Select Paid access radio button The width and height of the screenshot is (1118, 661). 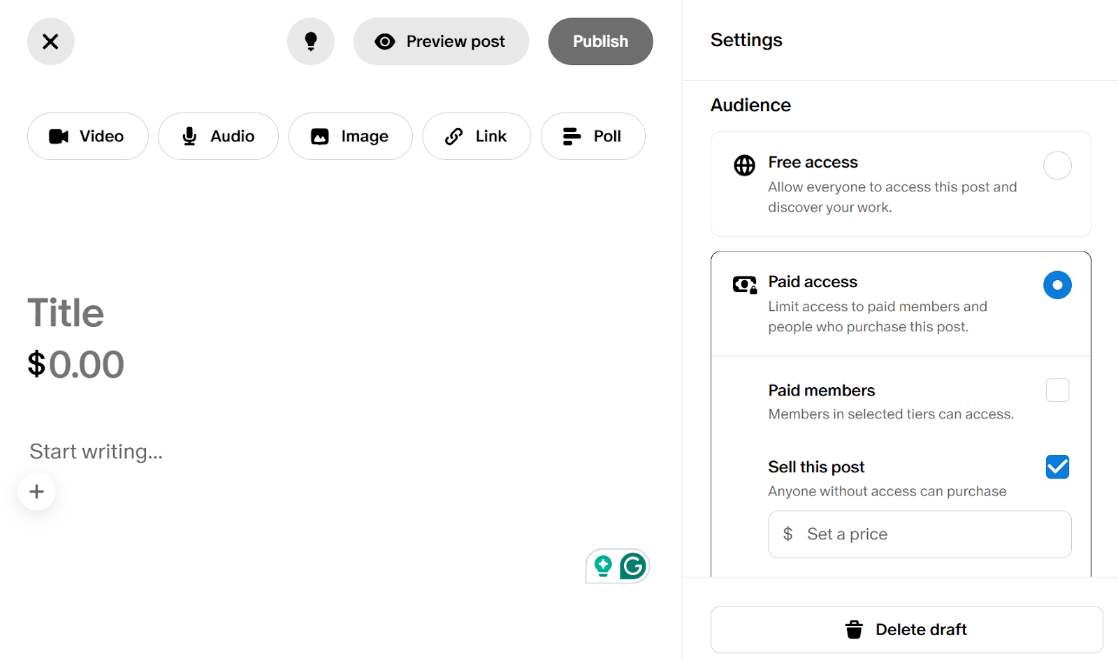click(x=1057, y=285)
